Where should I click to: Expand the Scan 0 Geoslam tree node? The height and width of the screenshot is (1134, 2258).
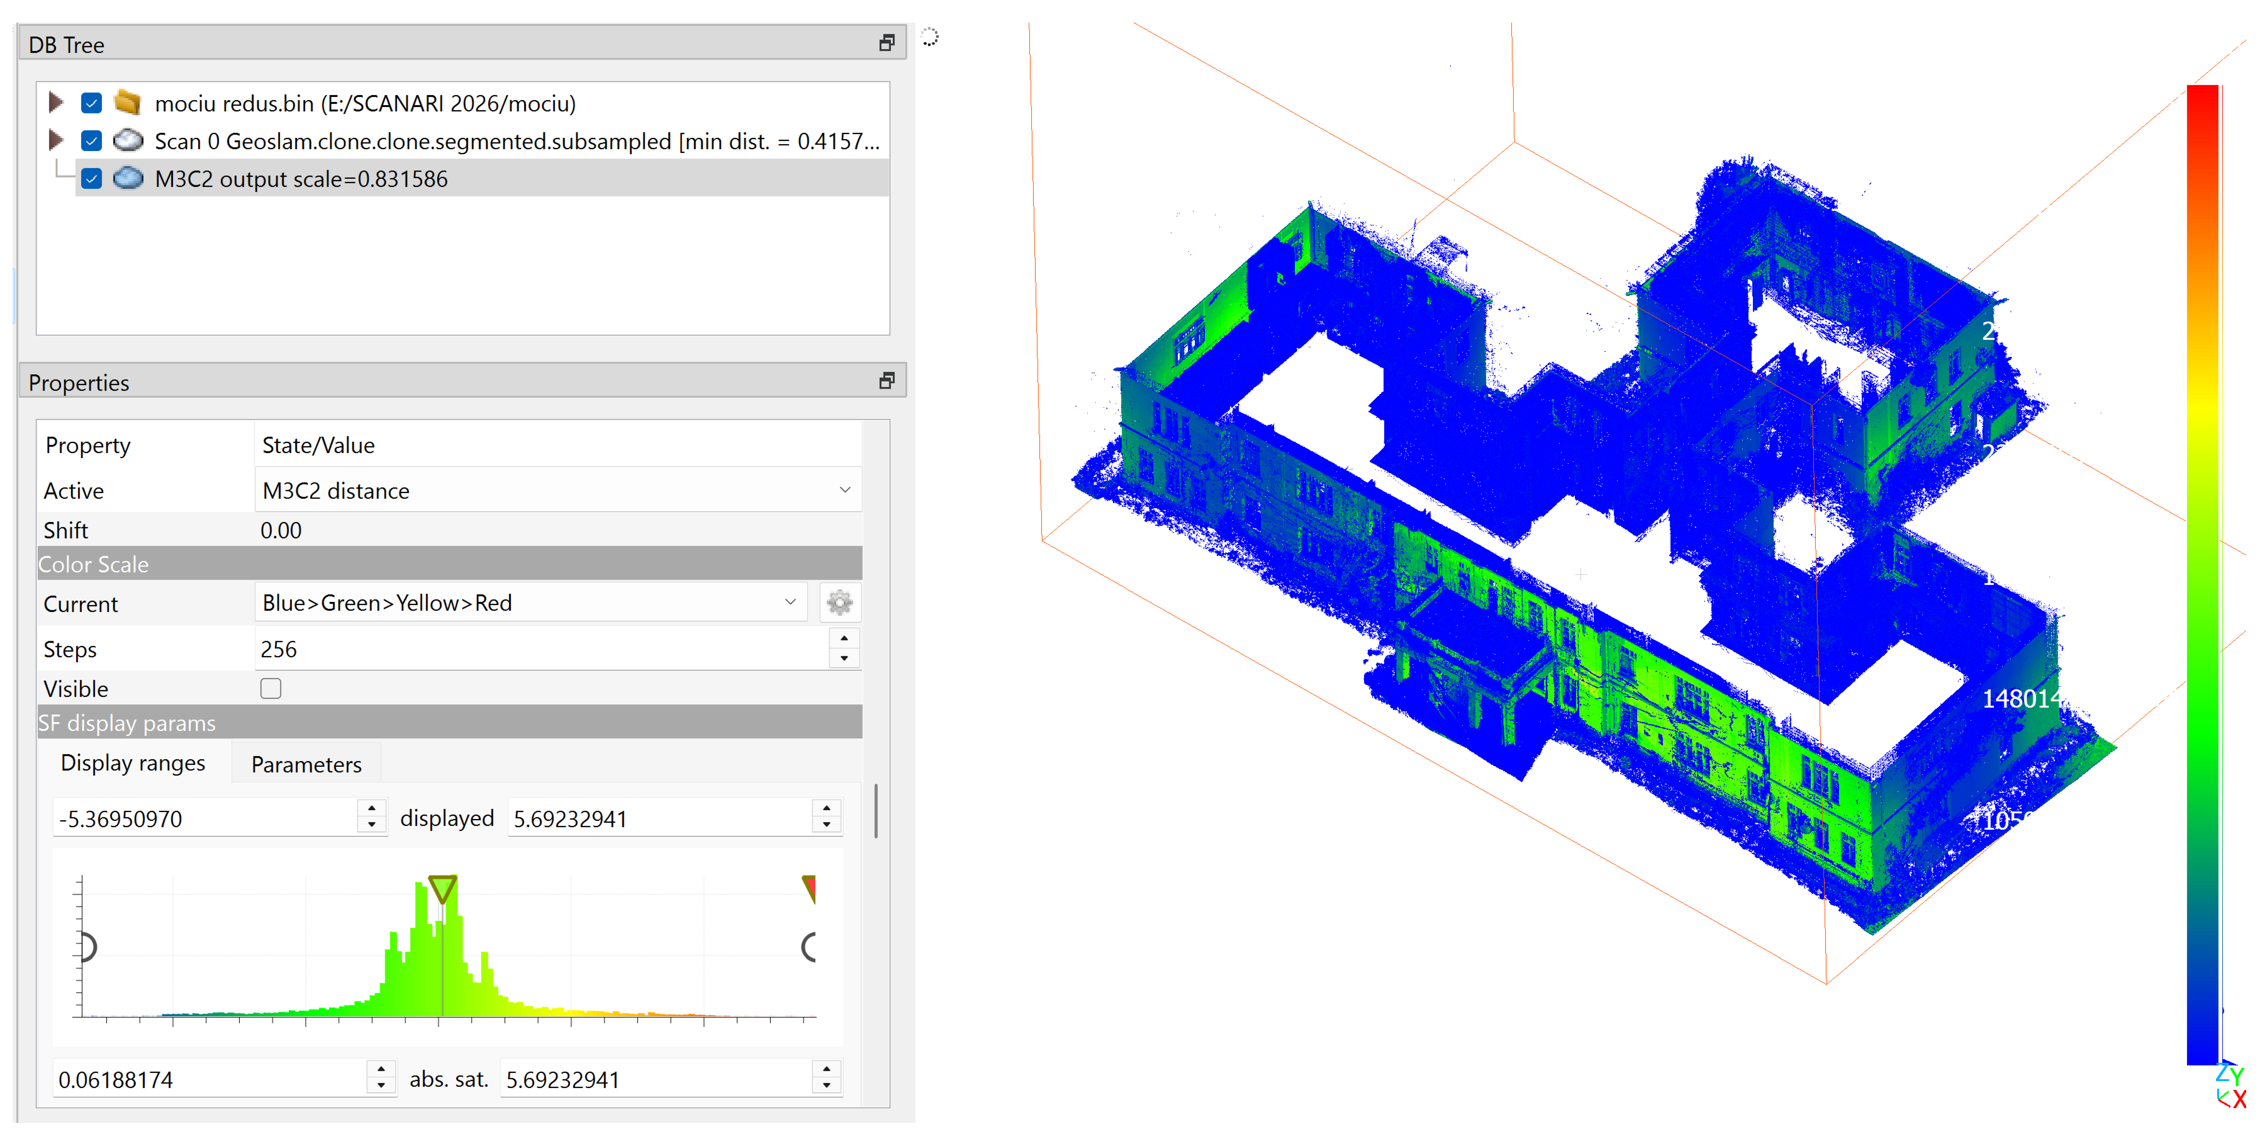55,140
